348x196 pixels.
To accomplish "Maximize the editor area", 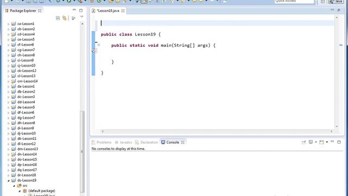I will pyautogui.click(x=339, y=10).
